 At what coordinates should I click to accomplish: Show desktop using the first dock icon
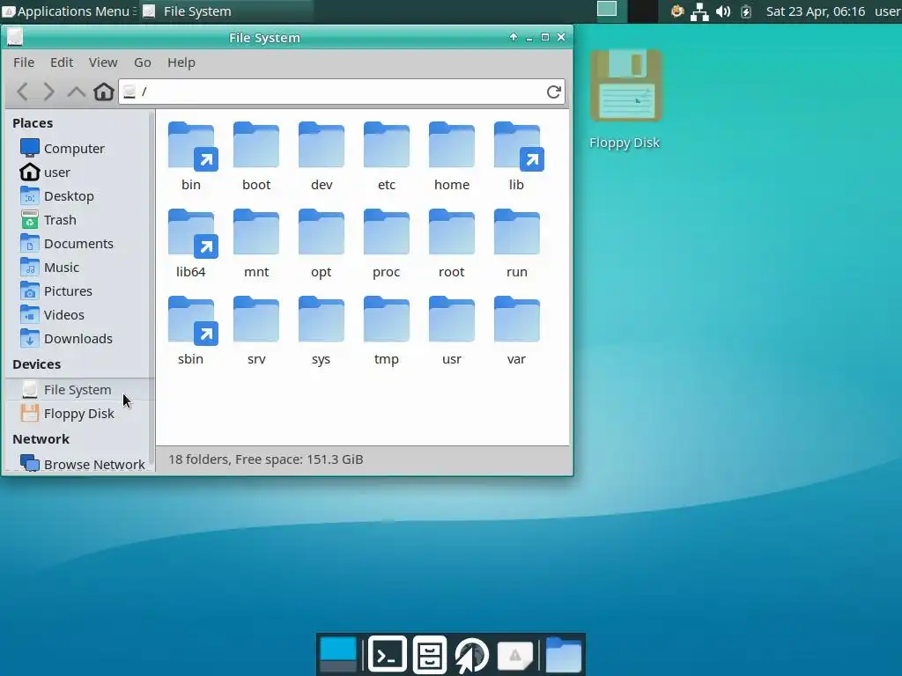point(337,654)
